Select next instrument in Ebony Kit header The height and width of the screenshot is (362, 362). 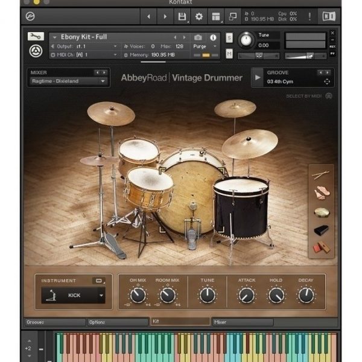[184, 37]
